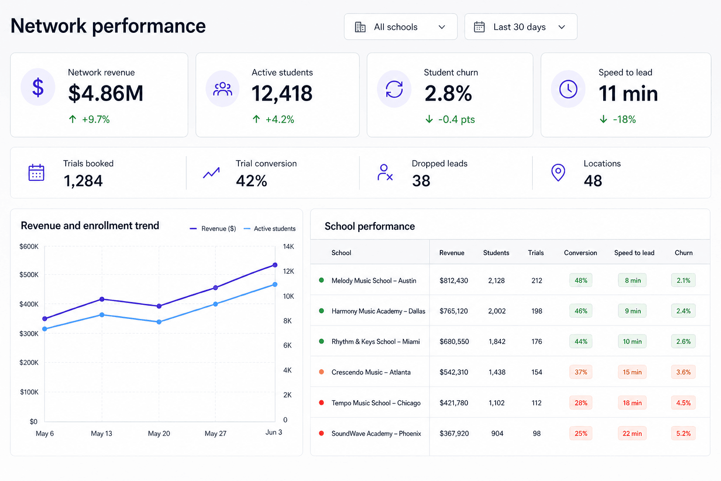
Task: Click the 22 min speed to lead badge
Action: 632,433
